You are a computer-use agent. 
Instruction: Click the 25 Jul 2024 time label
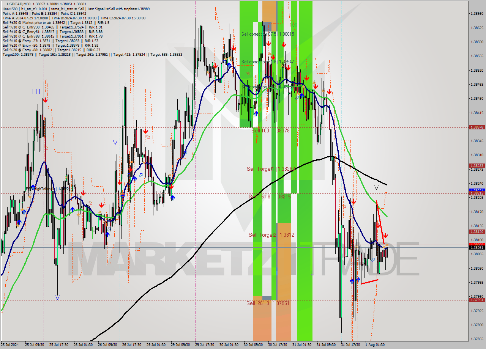click(9, 345)
